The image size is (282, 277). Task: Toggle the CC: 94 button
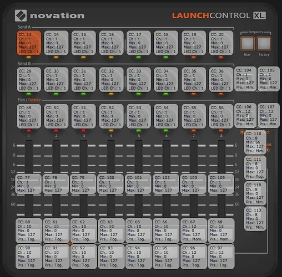click(139, 257)
